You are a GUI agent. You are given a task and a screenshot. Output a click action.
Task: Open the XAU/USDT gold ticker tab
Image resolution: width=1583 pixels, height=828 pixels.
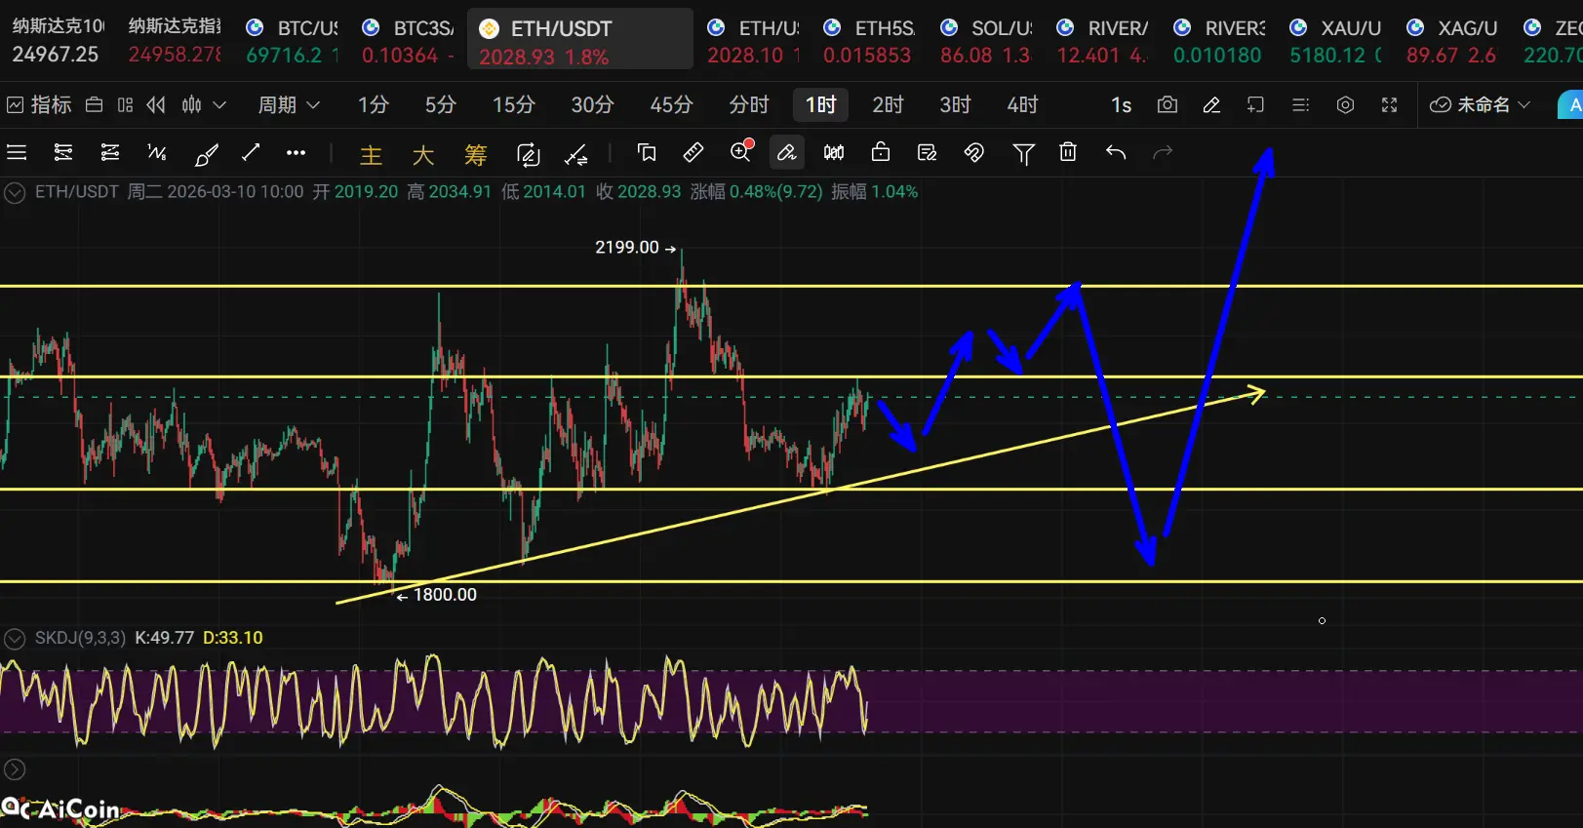tap(1335, 41)
